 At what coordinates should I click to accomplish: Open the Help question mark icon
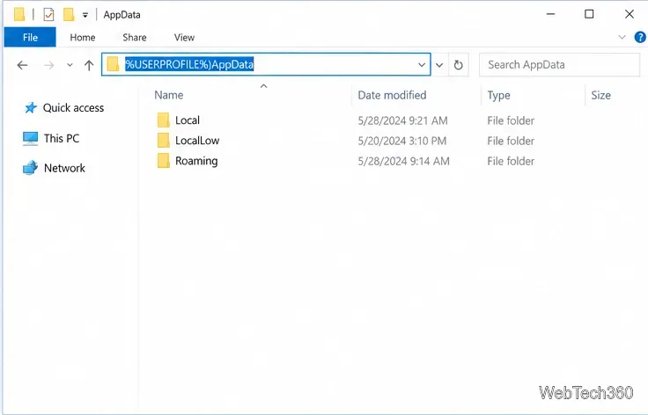pos(640,37)
